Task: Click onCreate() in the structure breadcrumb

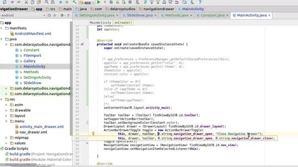Action: pos(123,23)
